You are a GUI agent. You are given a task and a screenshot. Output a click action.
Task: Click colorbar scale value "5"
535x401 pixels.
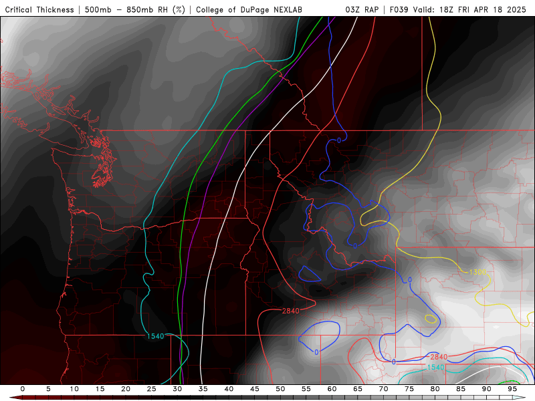tap(48, 389)
